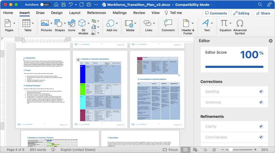This screenshot has width=275, height=153.
Task: Expand the Pages dropdown arrow
Action: [14, 23]
